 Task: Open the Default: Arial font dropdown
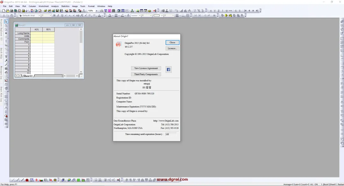click(39, 16)
